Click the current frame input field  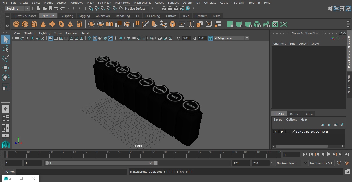click(x=291, y=154)
